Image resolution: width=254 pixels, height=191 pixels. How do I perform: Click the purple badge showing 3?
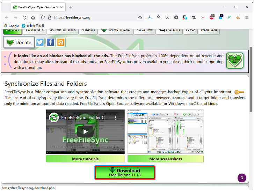pyautogui.click(x=242, y=178)
